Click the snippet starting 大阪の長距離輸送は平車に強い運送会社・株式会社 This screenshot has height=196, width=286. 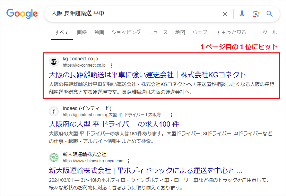(162, 88)
